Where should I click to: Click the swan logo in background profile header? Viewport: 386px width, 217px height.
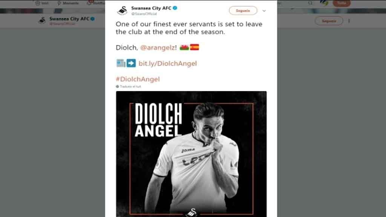pyautogui.click(x=42, y=20)
